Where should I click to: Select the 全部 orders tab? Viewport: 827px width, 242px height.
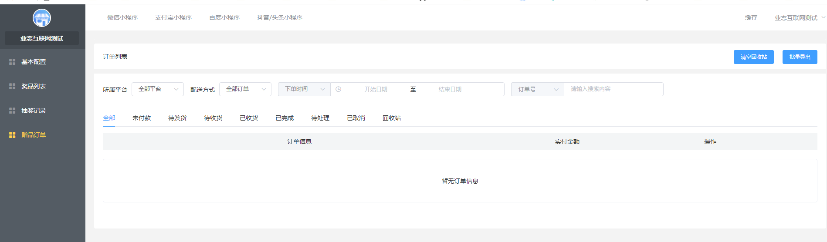[109, 118]
